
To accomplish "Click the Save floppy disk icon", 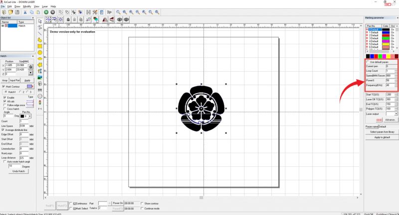I will (17, 12).
